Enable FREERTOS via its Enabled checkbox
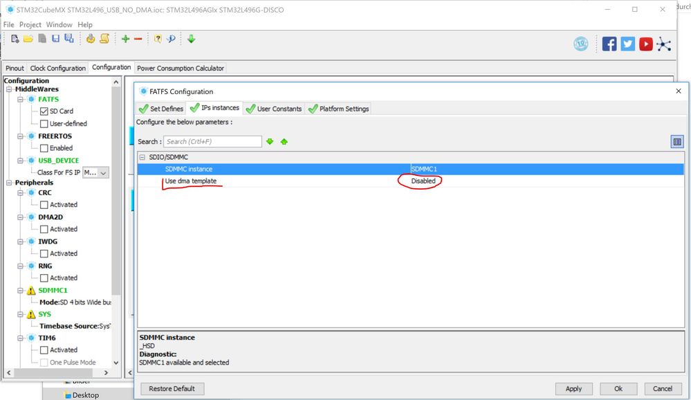691x400 pixels. point(44,148)
